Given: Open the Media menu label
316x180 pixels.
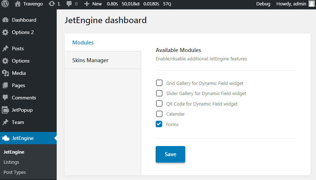Looking at the screenshot, I should click(x=19, y=73).
